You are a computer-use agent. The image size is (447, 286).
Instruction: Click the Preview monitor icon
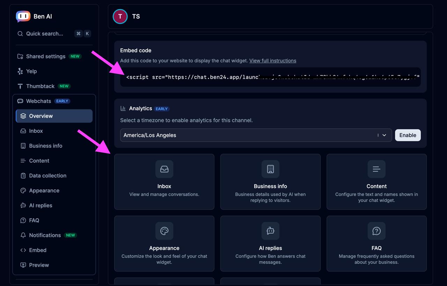tap(23, 265)
